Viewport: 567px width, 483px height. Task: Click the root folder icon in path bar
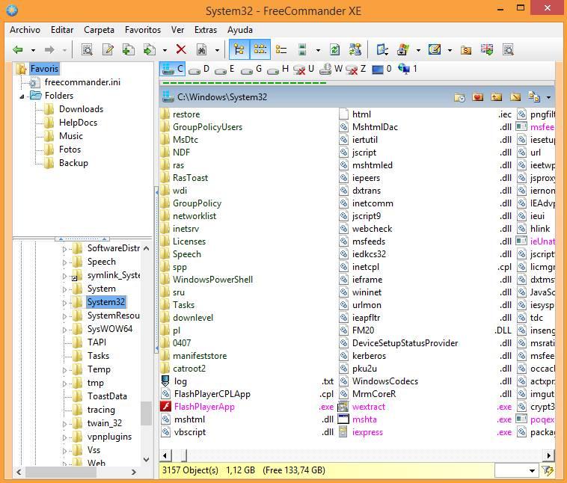(x=515, y=97)
